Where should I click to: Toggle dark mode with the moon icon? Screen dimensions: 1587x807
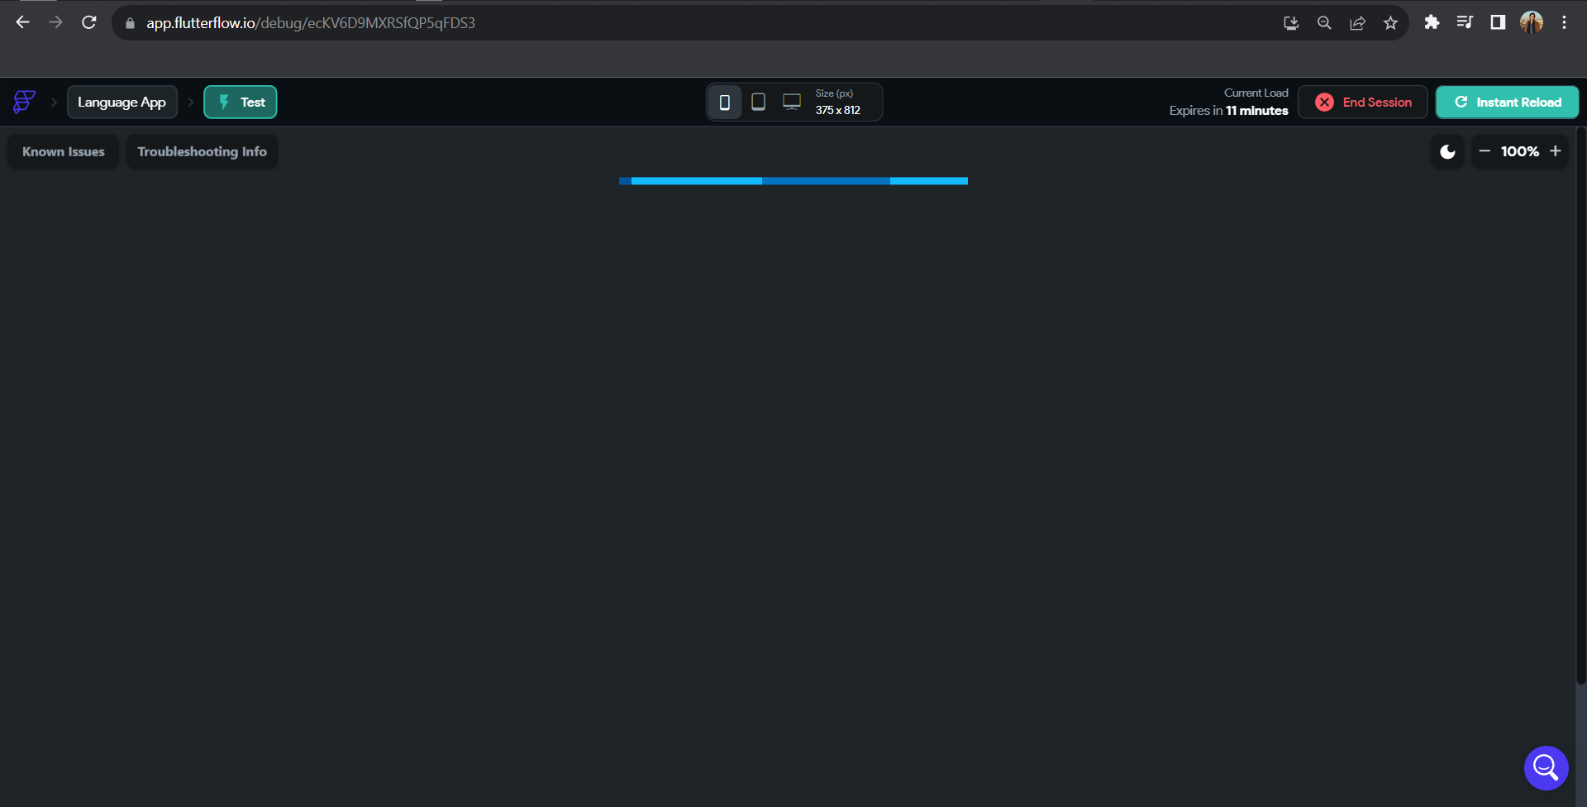1447,151
